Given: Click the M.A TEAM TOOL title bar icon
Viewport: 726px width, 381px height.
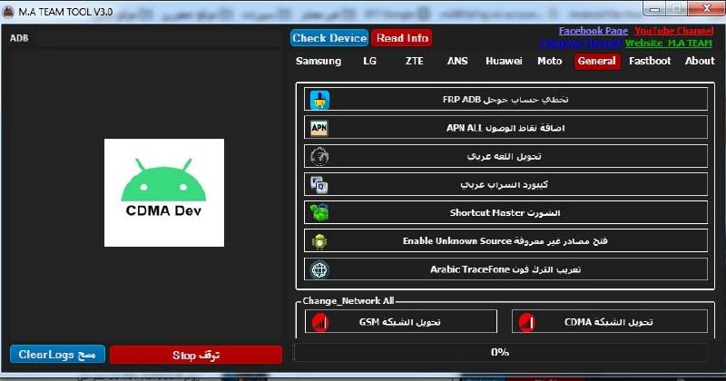Looking at the screenshot, I should click(8, 12).
